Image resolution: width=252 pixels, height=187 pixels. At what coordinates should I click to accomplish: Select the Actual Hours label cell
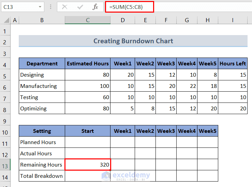42,154
